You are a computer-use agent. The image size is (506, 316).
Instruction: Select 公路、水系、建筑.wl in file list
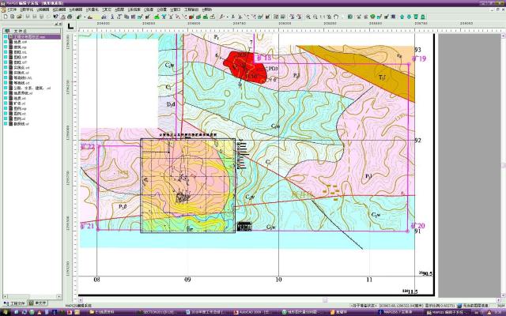30,88
